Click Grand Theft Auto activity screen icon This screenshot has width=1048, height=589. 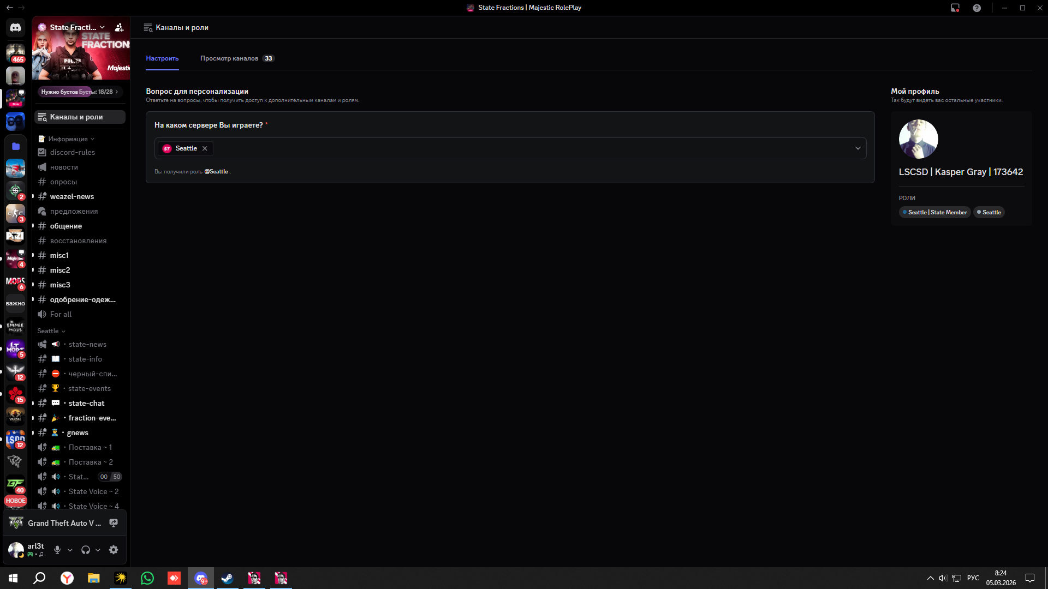point(114,523)
